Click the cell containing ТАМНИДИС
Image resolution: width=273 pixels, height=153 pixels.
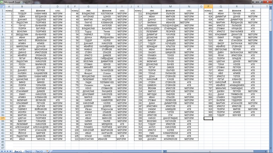click(237, 88)
